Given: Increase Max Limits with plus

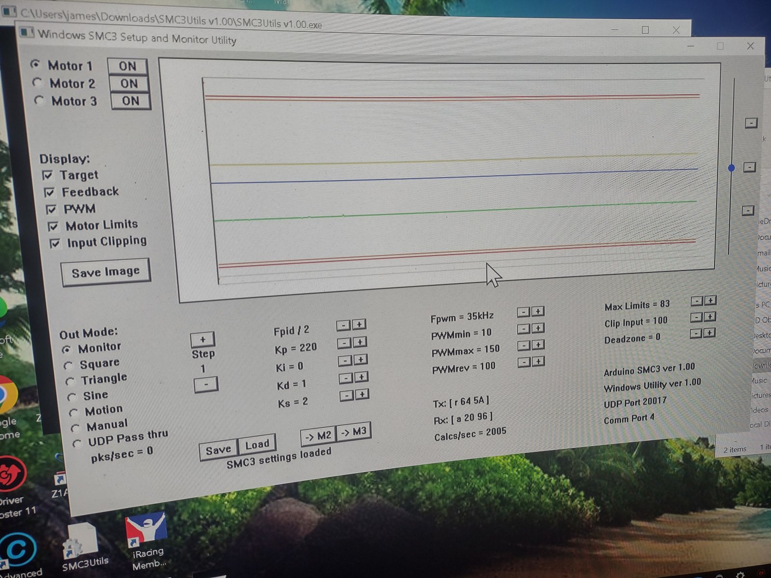Looking at the screenshot, I should [x=710, y=301].
